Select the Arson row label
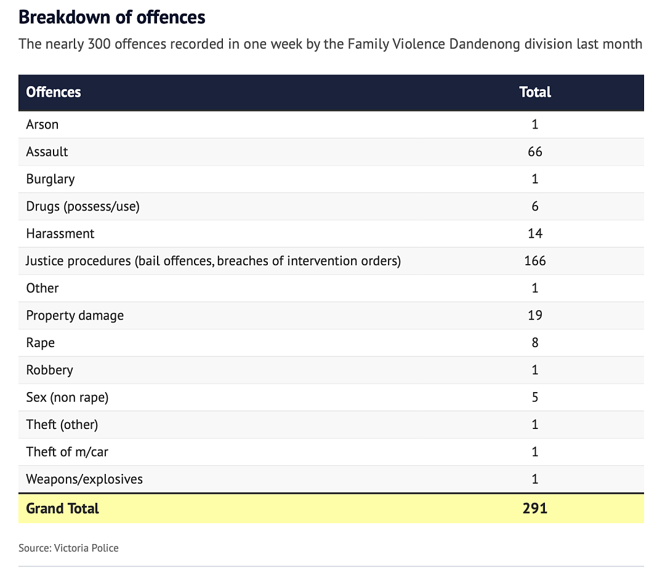The image size is (665, 581). click(x=42, y=124)
